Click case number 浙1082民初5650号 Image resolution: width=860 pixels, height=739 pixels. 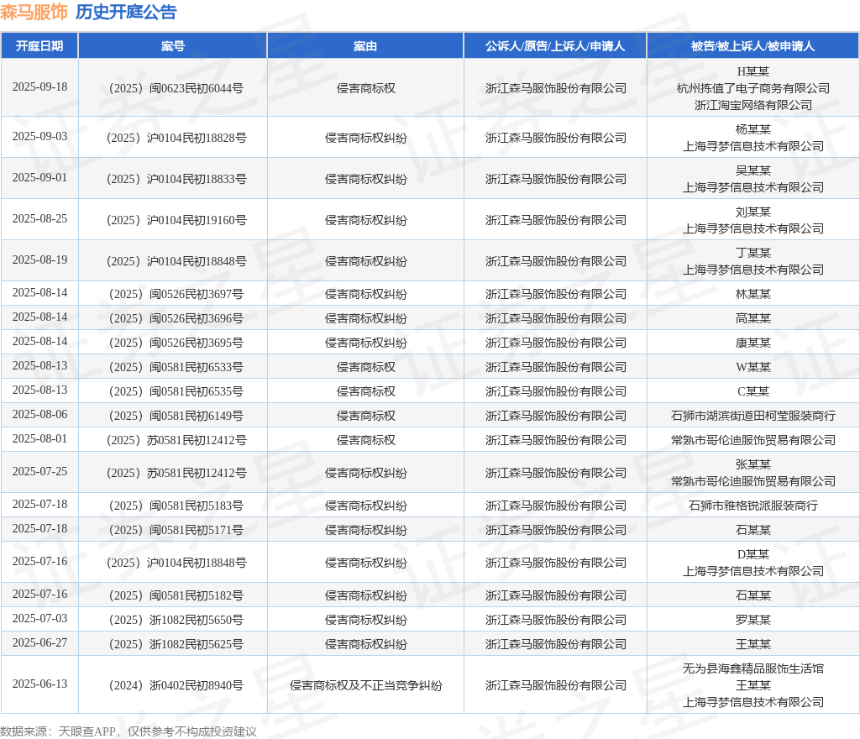point(176,620)
